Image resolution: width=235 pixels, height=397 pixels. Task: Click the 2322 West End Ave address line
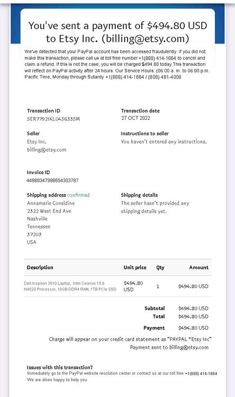tap(49, 211)
